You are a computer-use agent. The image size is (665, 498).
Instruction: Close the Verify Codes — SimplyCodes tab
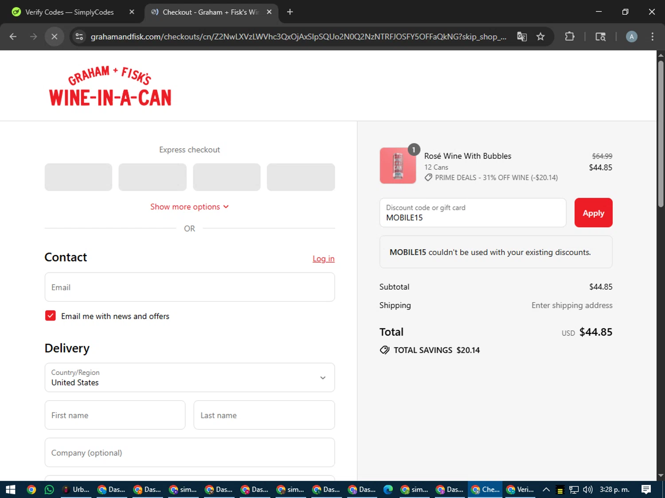pyautogui.click(x=132, y=12)
